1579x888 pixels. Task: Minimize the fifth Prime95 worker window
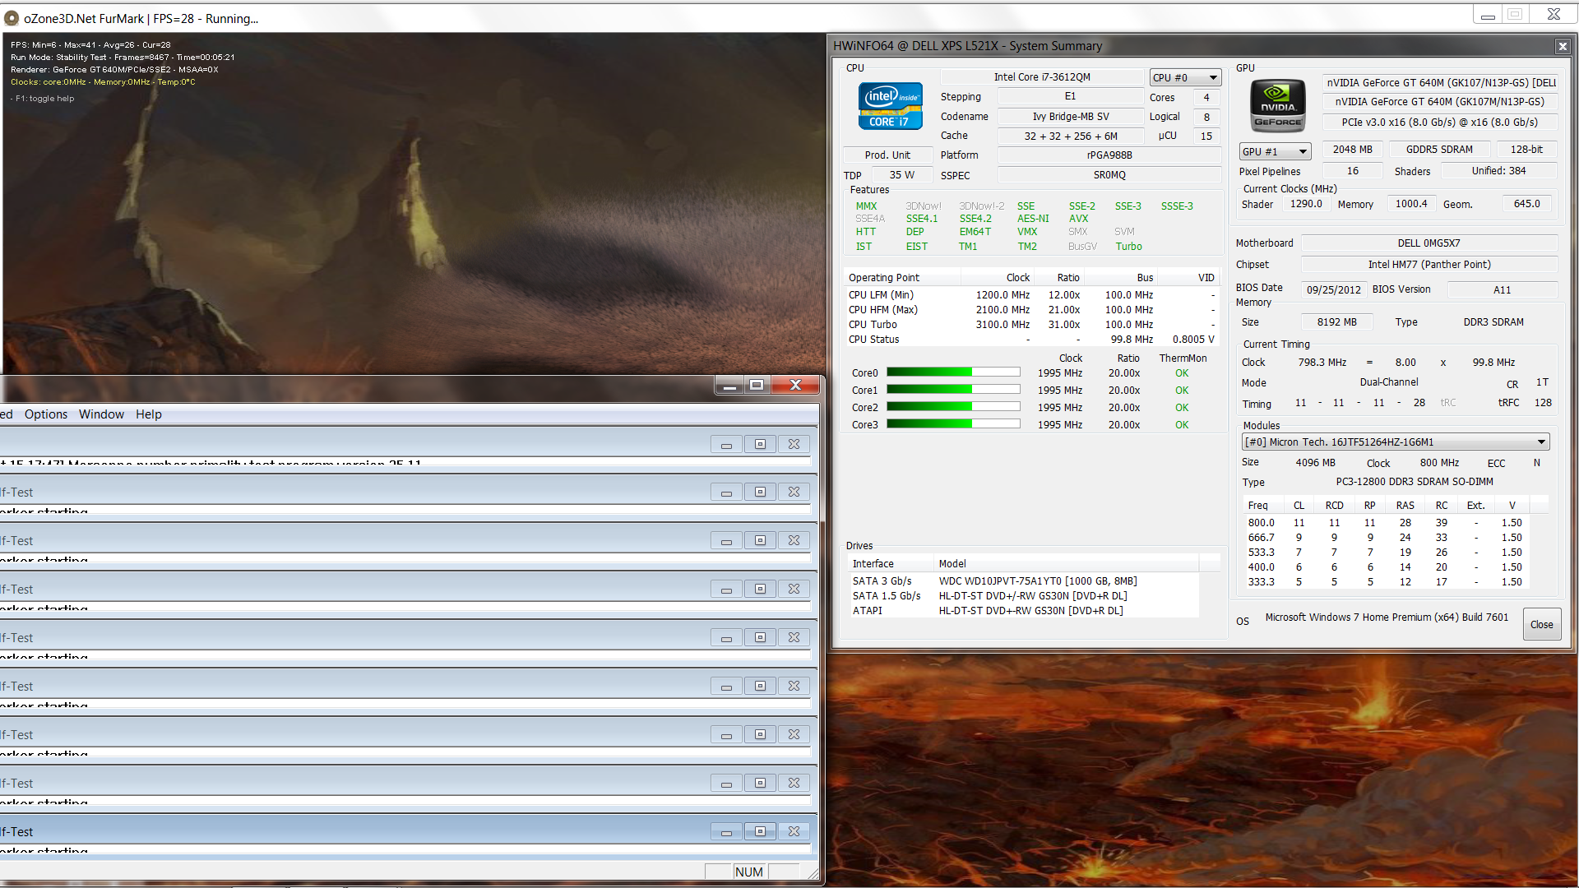(726, 638)
